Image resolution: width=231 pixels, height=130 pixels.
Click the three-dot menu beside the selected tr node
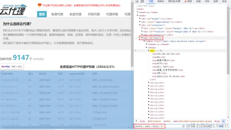tap(135, 51)
